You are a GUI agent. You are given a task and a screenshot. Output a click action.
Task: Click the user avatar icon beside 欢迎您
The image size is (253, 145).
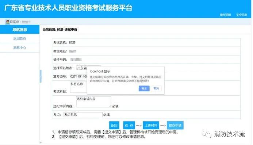coord(7,22)
